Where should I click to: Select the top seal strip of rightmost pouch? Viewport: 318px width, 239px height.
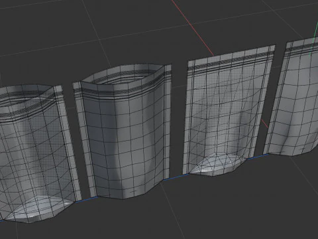click(301, 47)
